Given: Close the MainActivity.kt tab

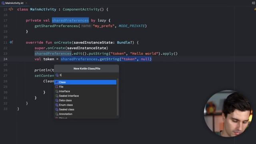Looking at the screenshot, I should click(26, 3).
